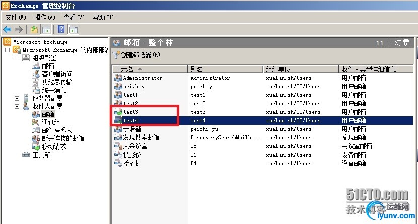Viewport: 418px width, 224px height.
Task: Click the 组织配置 tree icon
Action: 26,58
